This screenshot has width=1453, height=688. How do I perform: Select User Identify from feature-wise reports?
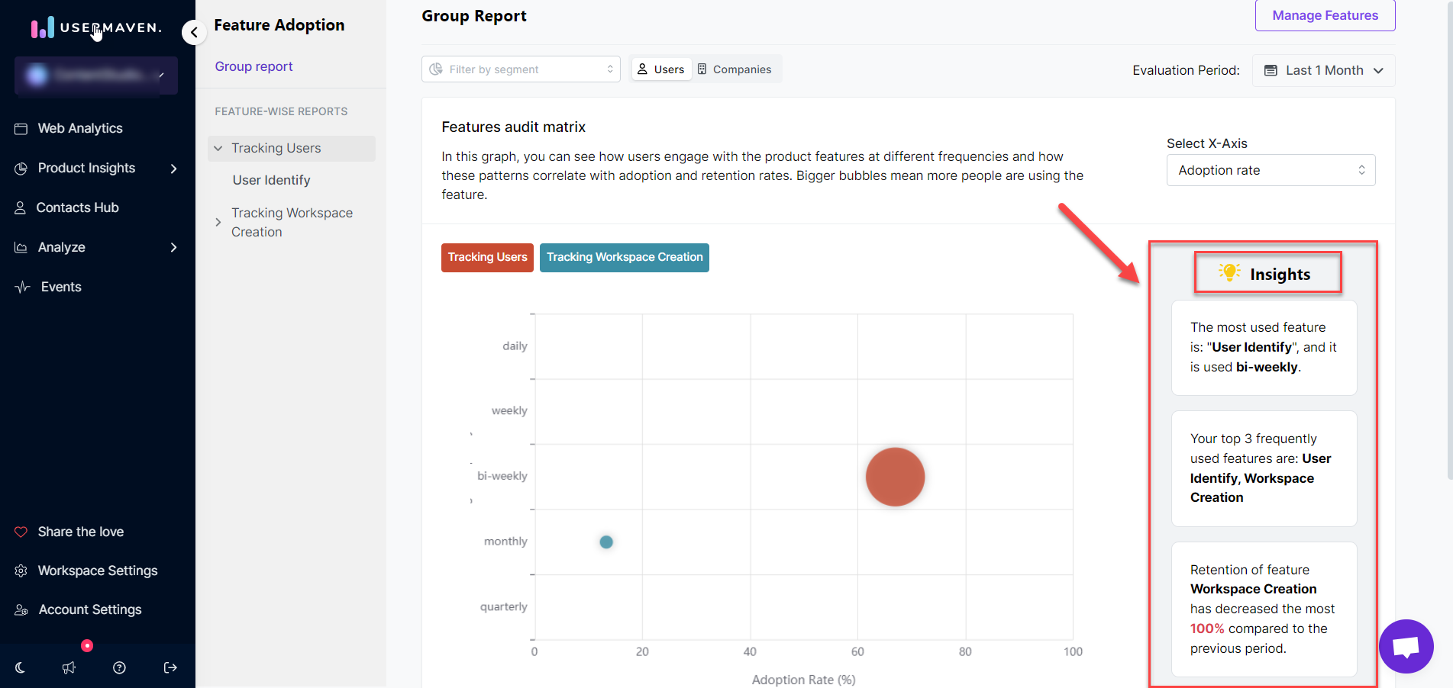coord(272,180)
